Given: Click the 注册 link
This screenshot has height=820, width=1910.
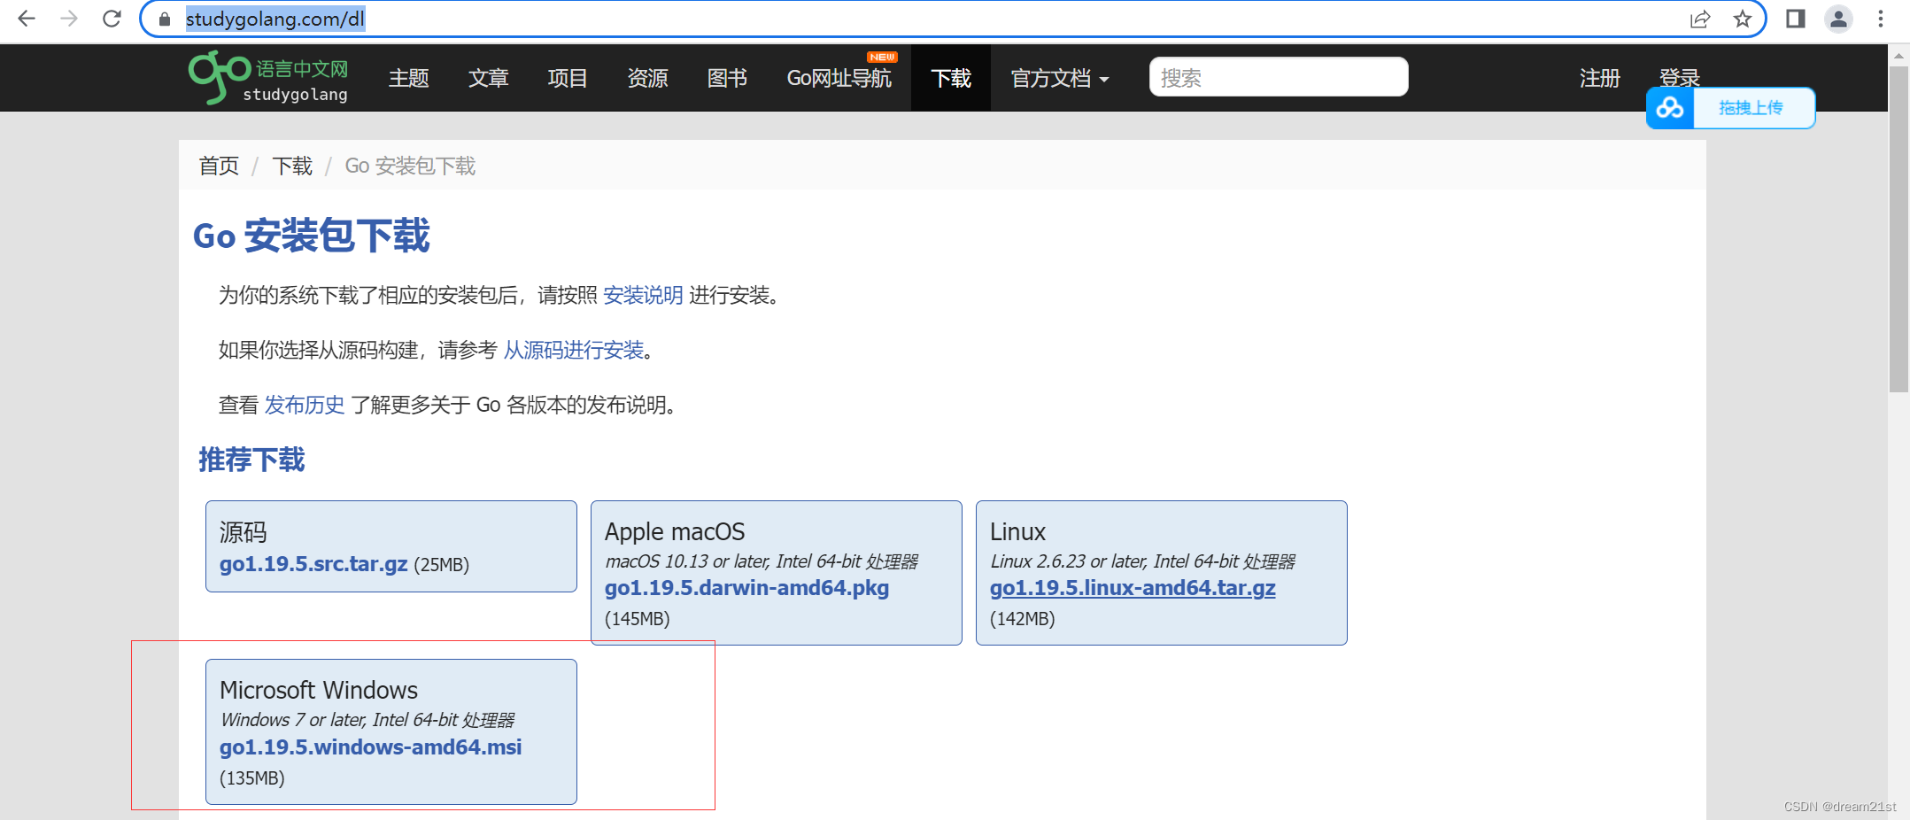Looking at the screenshot, I should (1600, 78).
